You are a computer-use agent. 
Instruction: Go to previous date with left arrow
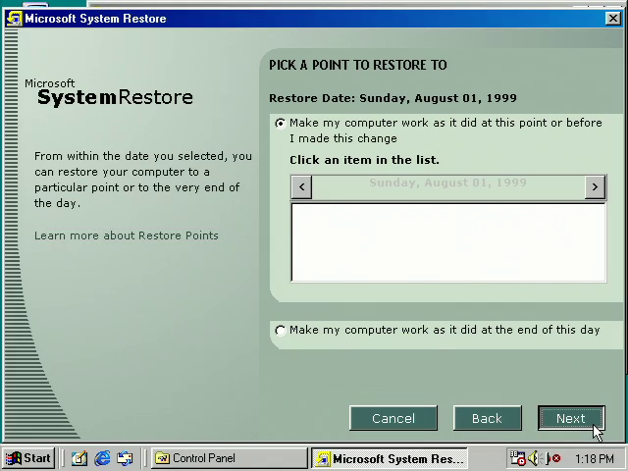[301, 186]
